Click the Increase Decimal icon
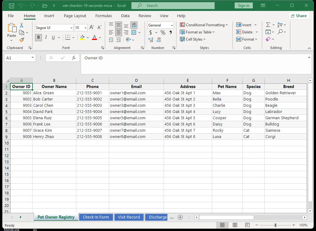316x231 pixels. (x=151, y=40)
